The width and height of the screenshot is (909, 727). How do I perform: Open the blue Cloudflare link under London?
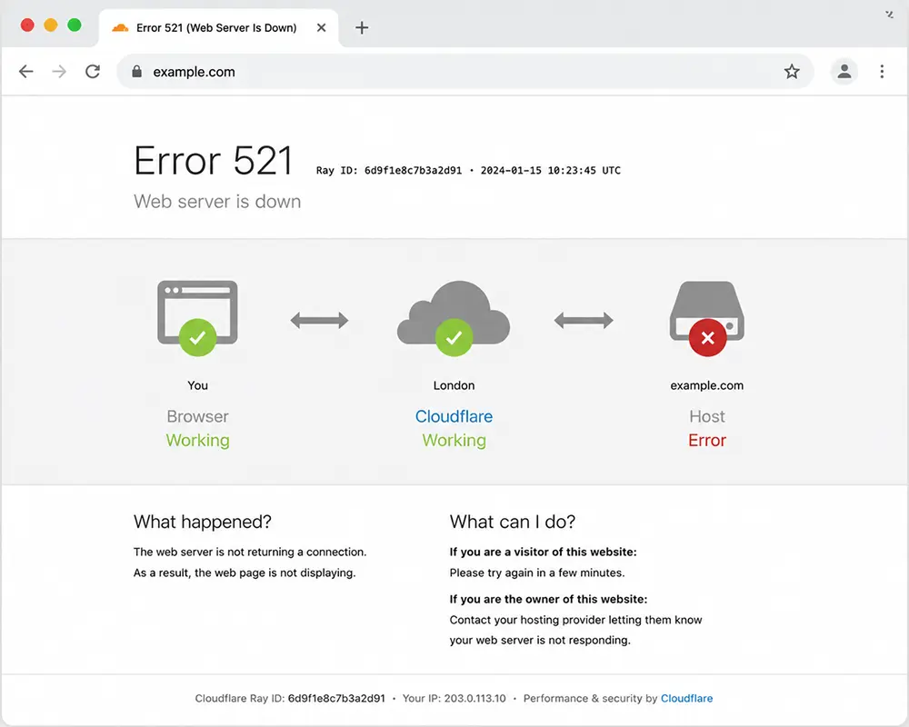[454, 416]
